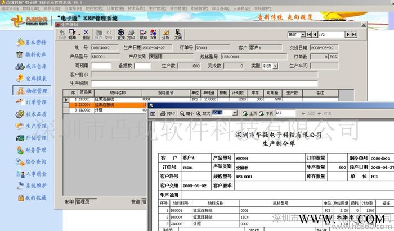
Task: Open the 物料仓库 menu in menu bar
Action: [31, 8]
